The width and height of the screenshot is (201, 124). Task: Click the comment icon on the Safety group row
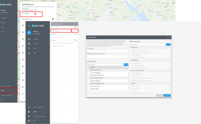coord(76,34)
